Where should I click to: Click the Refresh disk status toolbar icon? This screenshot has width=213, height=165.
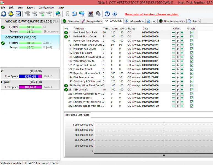click(4, 14)
